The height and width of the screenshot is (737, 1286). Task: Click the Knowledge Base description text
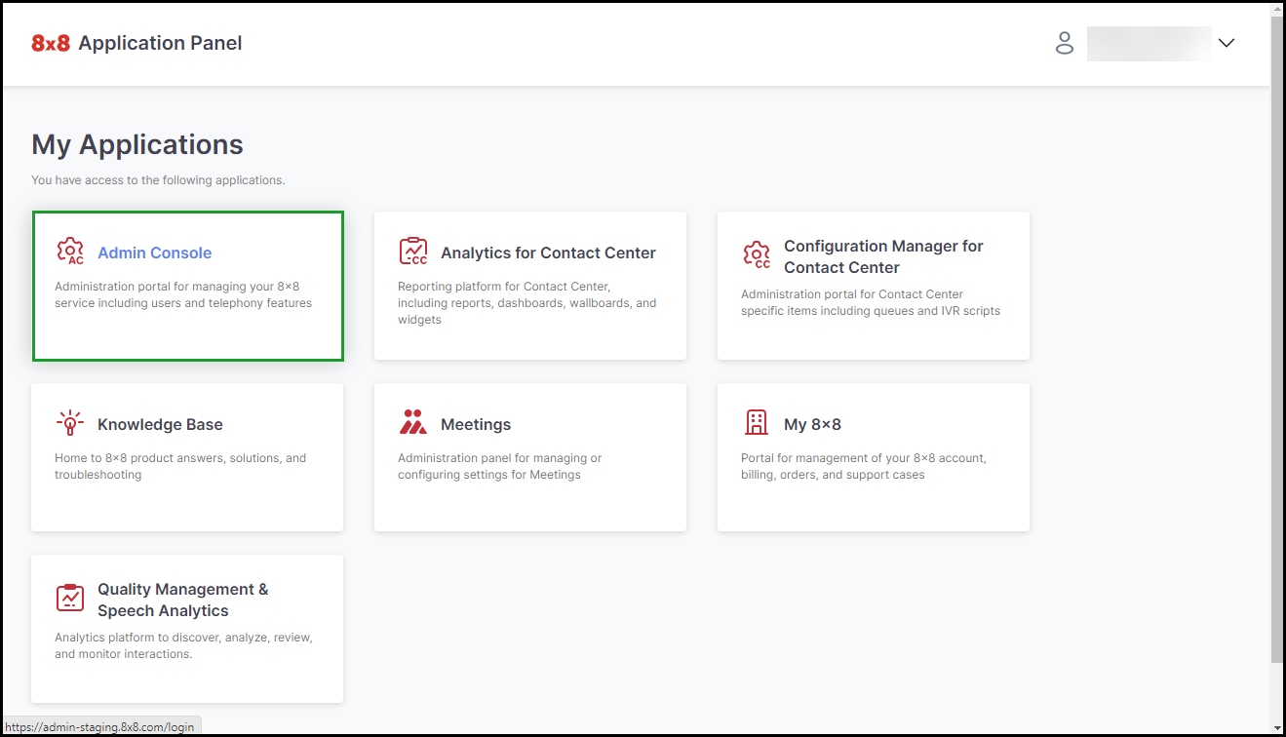(180, 466)
